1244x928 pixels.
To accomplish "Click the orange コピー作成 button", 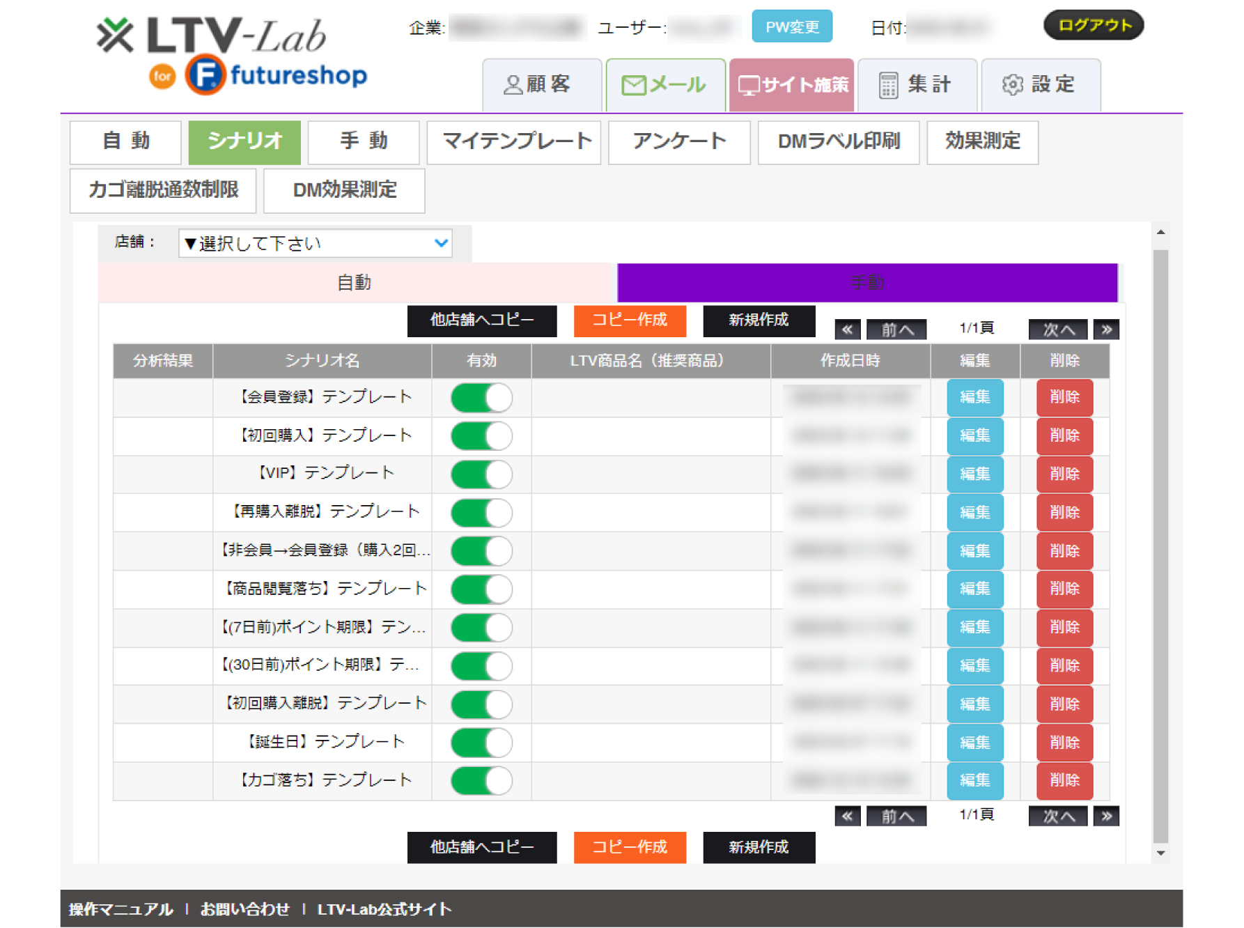I will click(x=629, y=321).
